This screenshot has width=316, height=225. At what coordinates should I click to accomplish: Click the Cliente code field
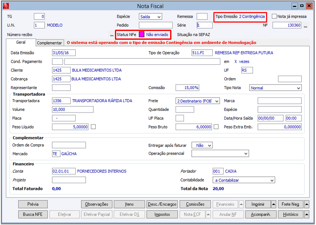61,70
